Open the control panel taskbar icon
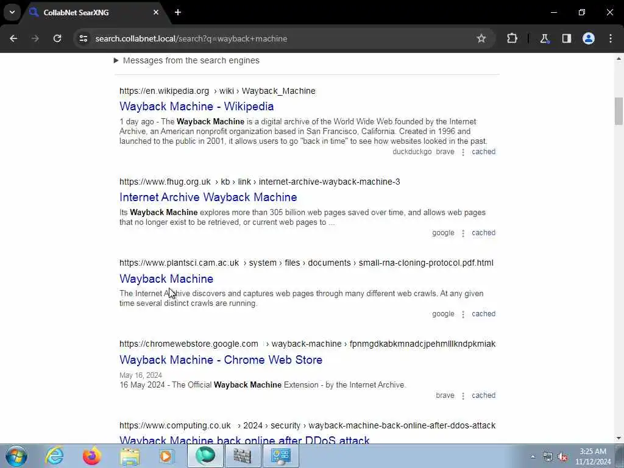 (x=280, y=456)
